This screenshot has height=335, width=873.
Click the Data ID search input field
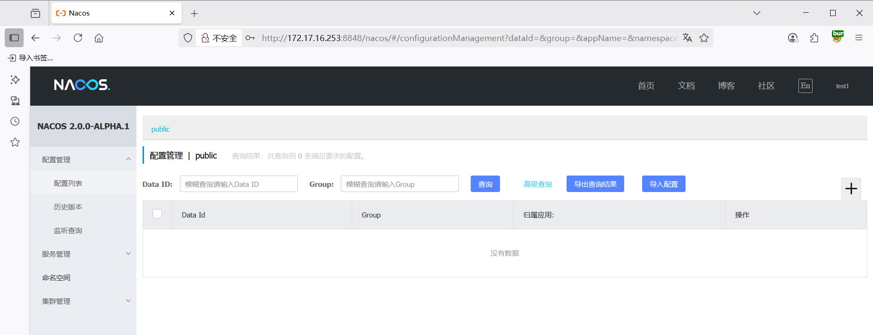coord(239,184)
